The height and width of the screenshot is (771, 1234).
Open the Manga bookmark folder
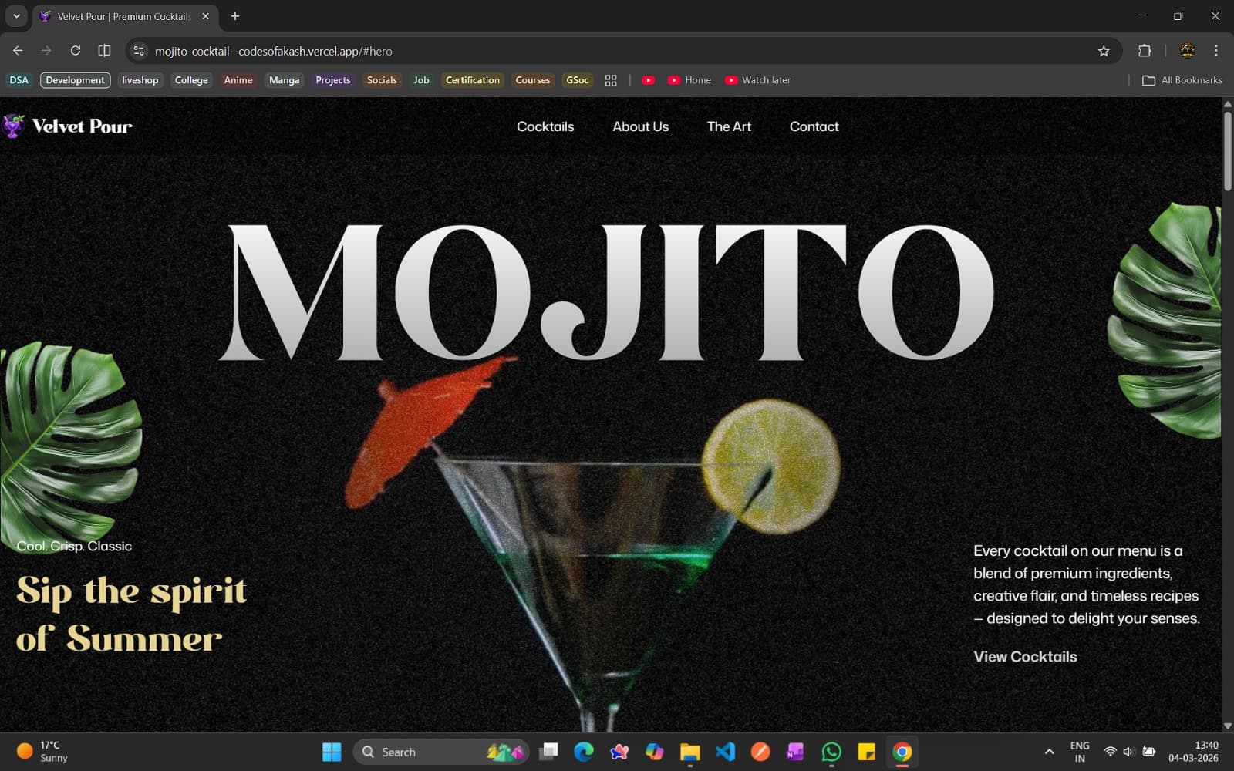(x=284, y=80)
